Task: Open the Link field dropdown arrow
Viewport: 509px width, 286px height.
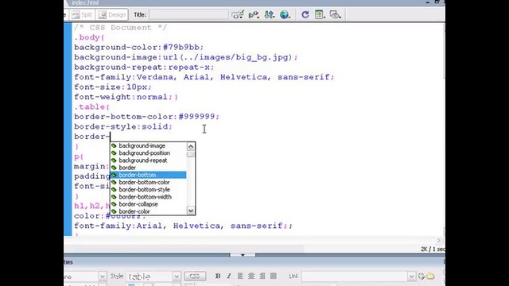Action: point(412,276)
